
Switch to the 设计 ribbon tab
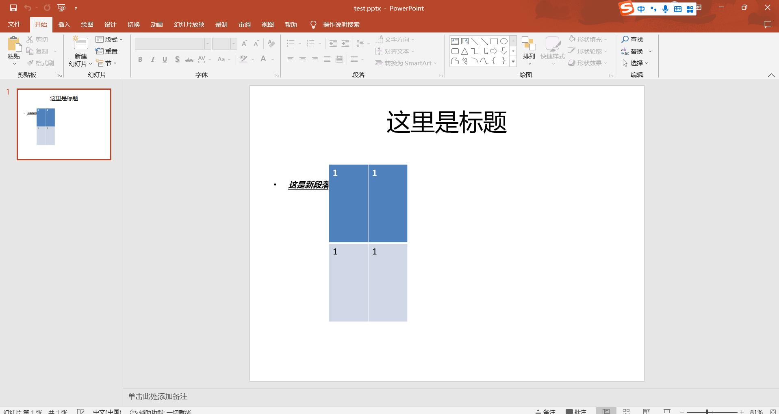(110, 24)
